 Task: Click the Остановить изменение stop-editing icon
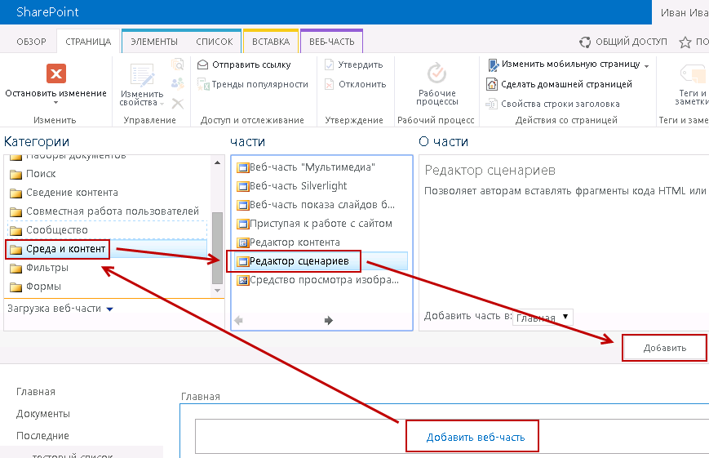coord(55,74)
